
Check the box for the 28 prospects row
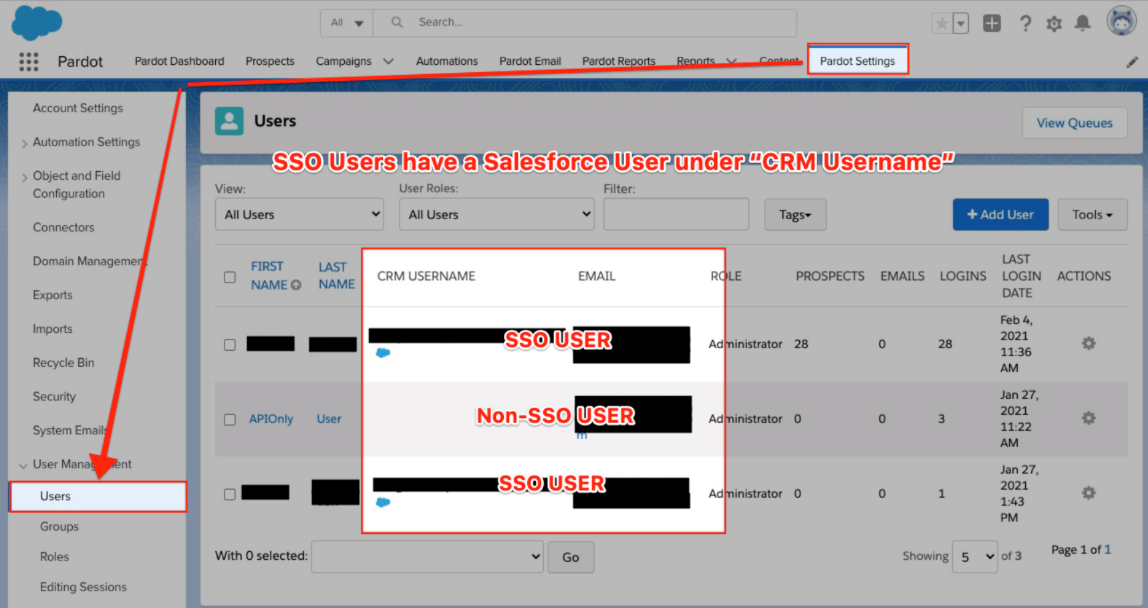[x=230, y=345]
